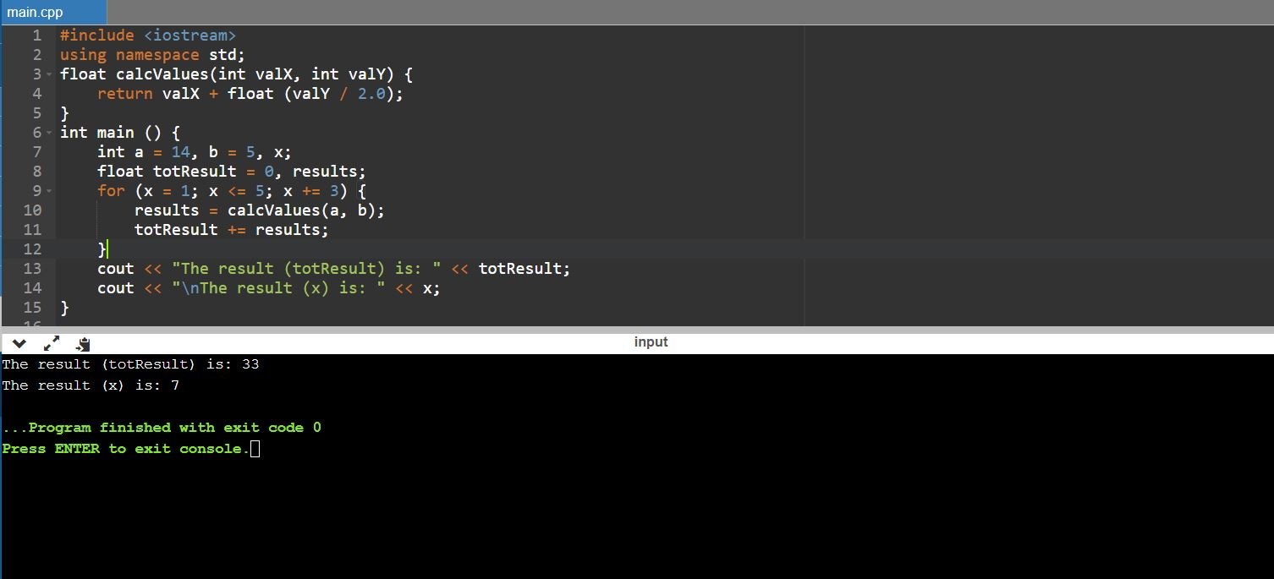
Task: Switch to the main.cpp tab
Action: [36, 13]
